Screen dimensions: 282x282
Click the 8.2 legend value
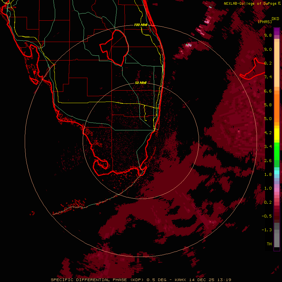(x=268, y=63)
